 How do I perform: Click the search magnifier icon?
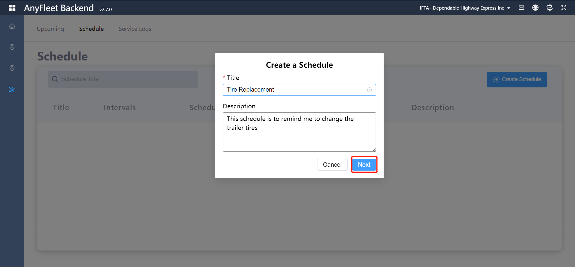tap(55, 79)
